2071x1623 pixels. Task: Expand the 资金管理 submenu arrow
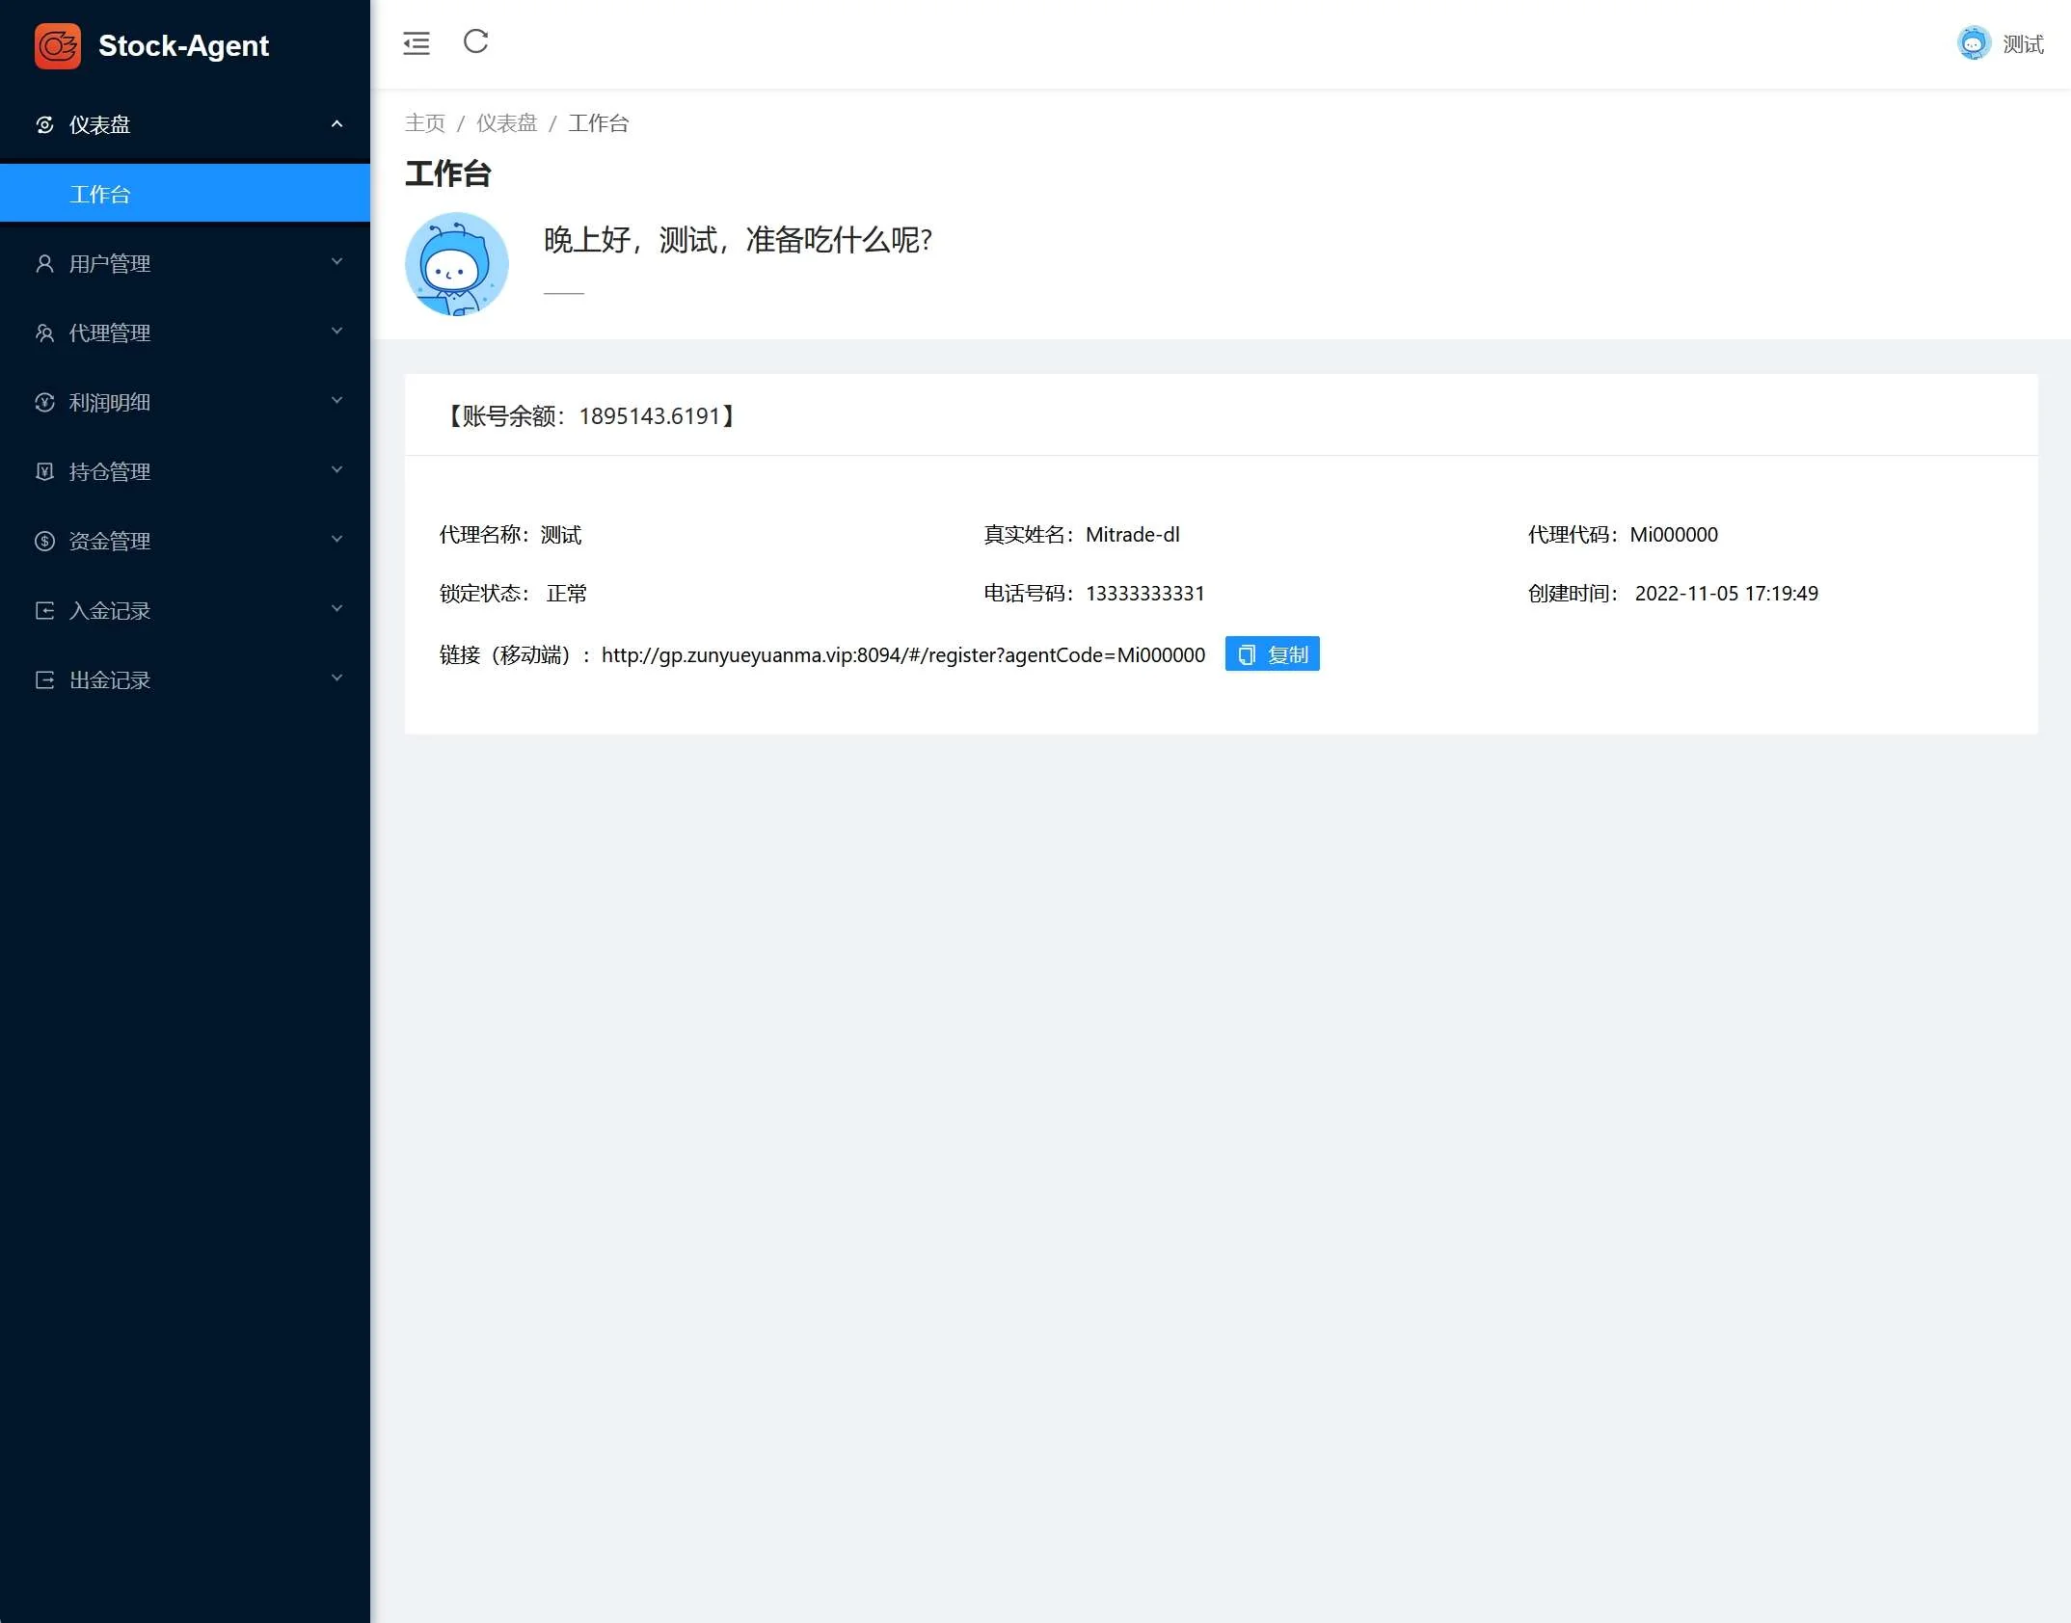tap(336, 540)
